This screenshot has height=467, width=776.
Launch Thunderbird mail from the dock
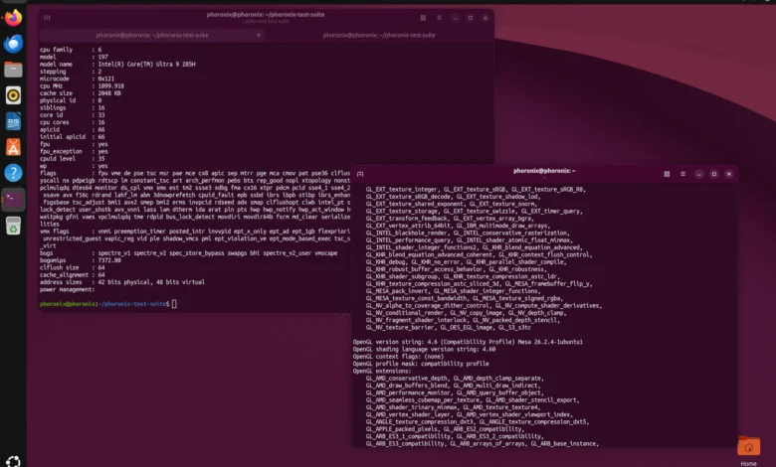13,44
